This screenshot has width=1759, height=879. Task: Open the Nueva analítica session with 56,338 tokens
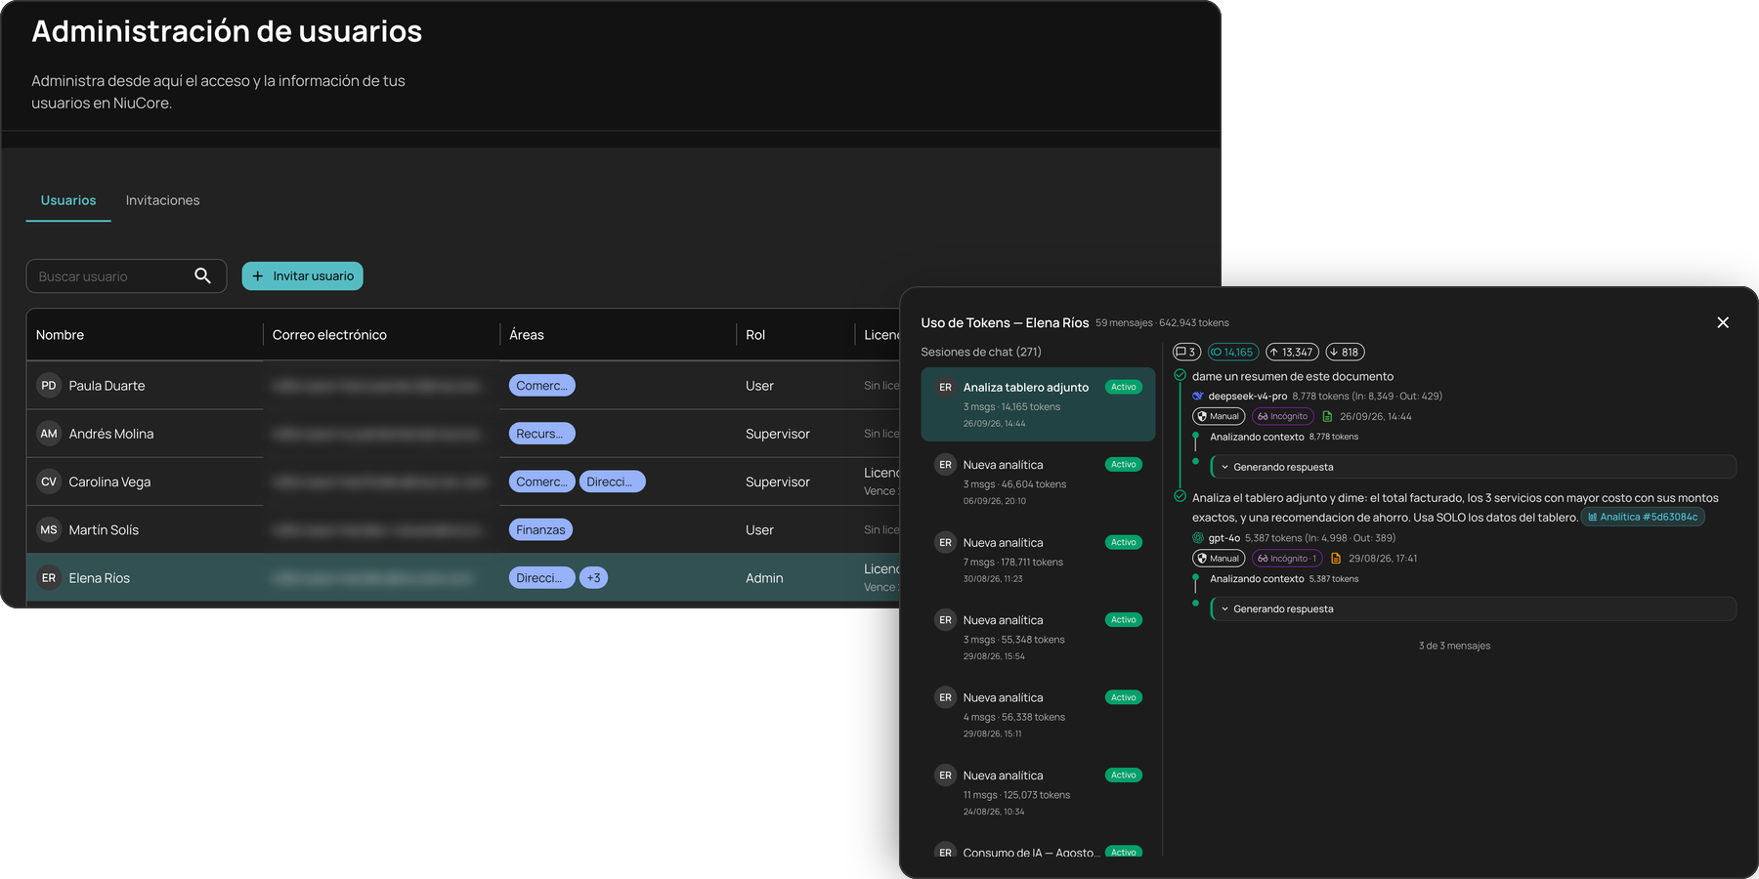coord(1038,715)
